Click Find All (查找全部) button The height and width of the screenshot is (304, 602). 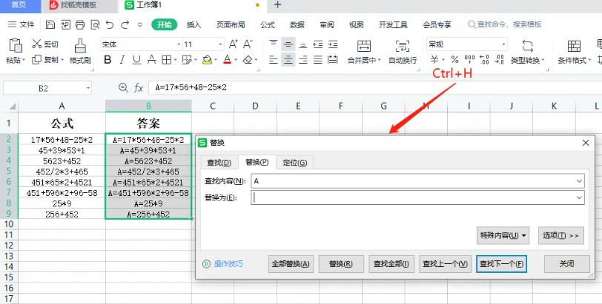click(x=391, y=264)
